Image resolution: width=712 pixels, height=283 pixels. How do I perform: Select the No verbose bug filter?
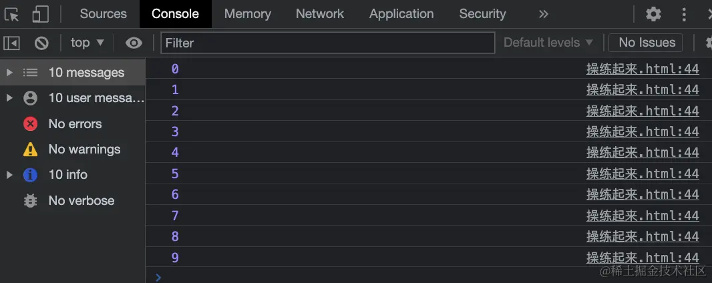(73, 200)
